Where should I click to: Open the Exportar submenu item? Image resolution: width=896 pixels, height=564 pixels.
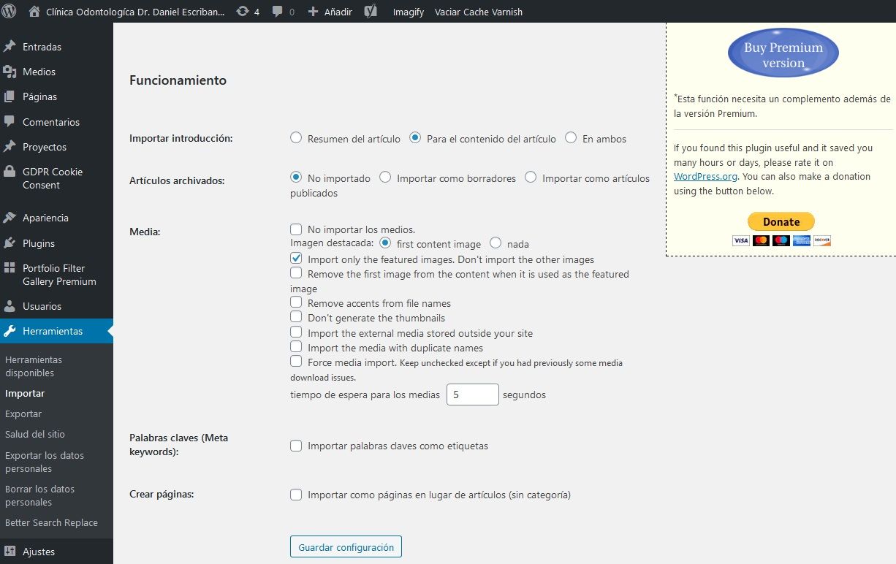click(23, 414)
